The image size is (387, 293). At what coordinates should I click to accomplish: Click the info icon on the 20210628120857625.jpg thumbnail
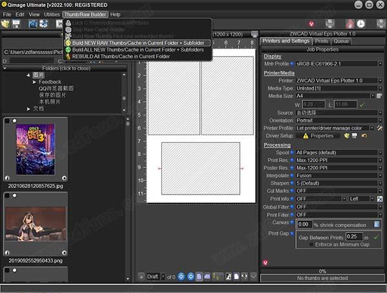(x=7, y=178)
